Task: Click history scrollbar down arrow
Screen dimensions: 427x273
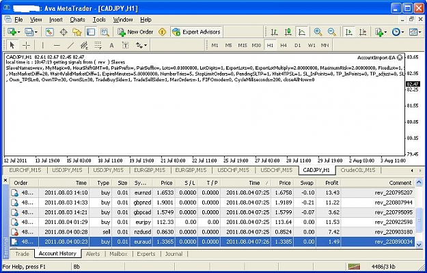Action: click(419, 245)
